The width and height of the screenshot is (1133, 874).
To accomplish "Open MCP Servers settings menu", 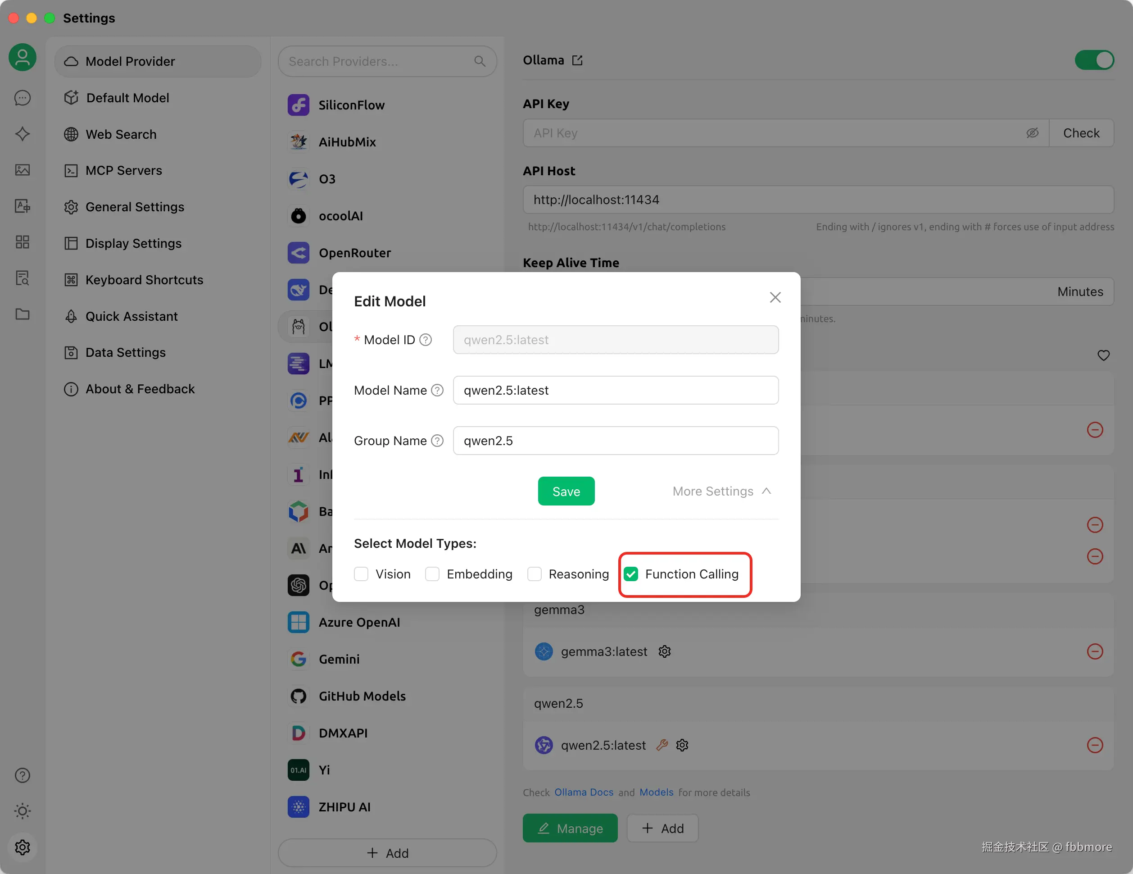I will (x=123, y=170).
